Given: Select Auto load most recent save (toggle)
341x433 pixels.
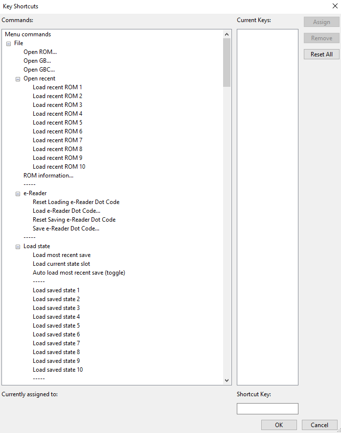Looking at the screenshot, I should click(x=79, y=273).
